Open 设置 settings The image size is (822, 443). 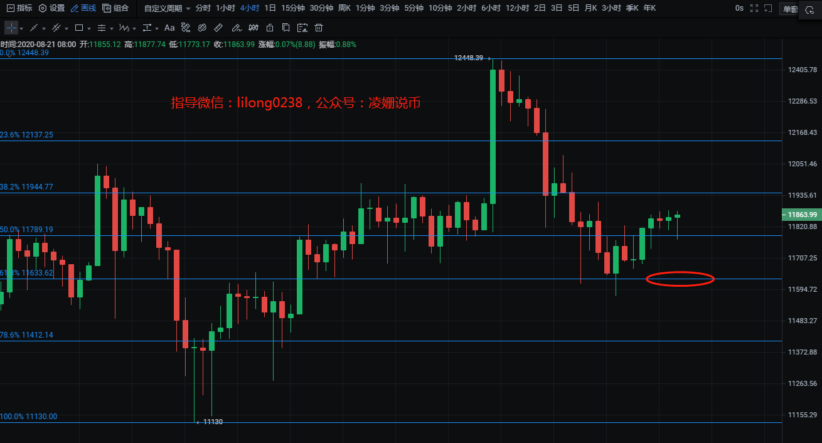(51, 8)
